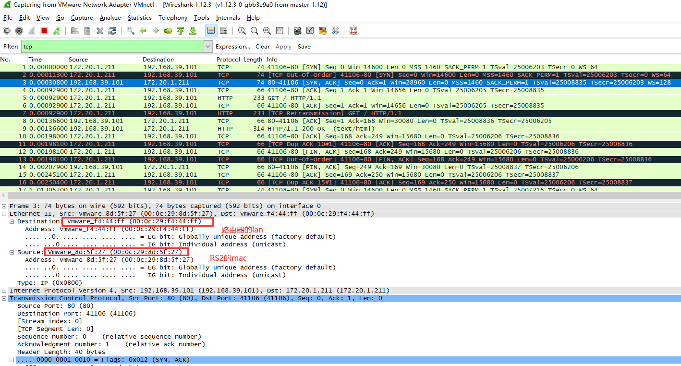Open the Statistics menu

click(x=140, y=18)
